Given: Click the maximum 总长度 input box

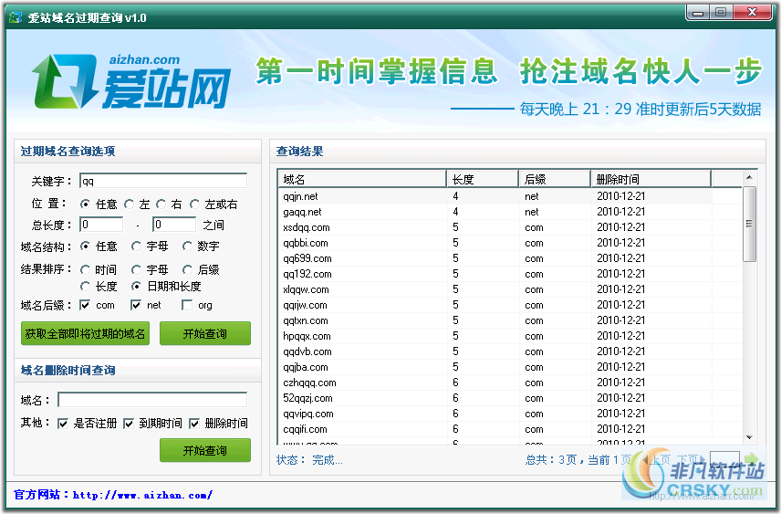Looking at the screenshot, I should pos(174,225).
